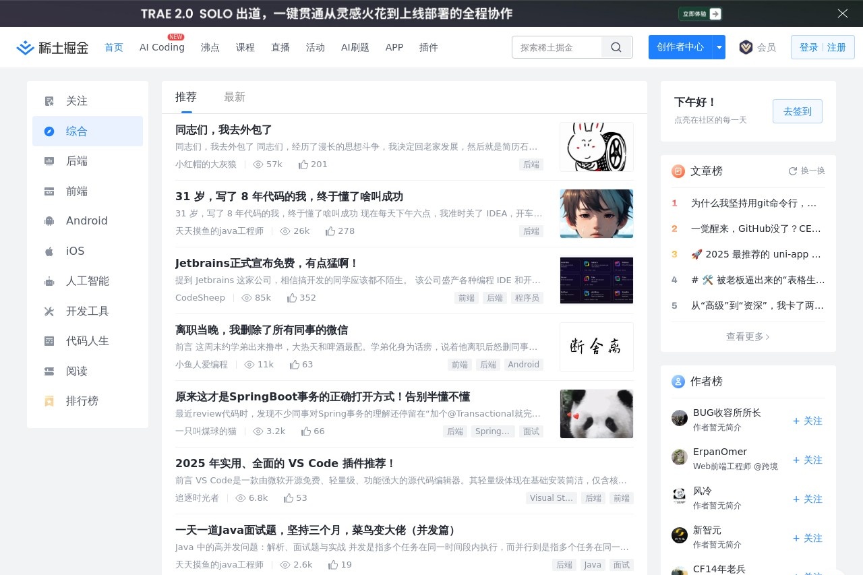Screen dimensions: 863x575
Task: Click the 作者榜 blue person icon
Action: [x=678, y=382]
